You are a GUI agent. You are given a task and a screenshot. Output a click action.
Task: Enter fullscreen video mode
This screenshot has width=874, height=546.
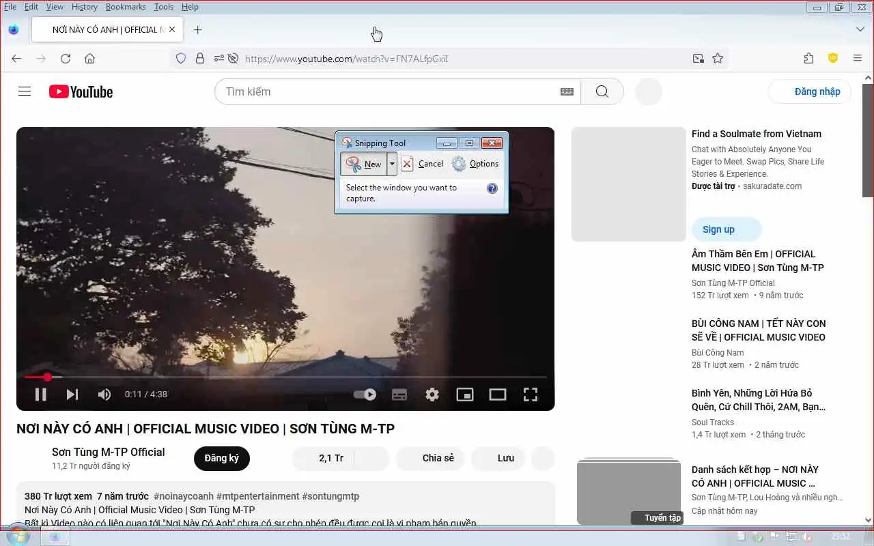[531, 394]
